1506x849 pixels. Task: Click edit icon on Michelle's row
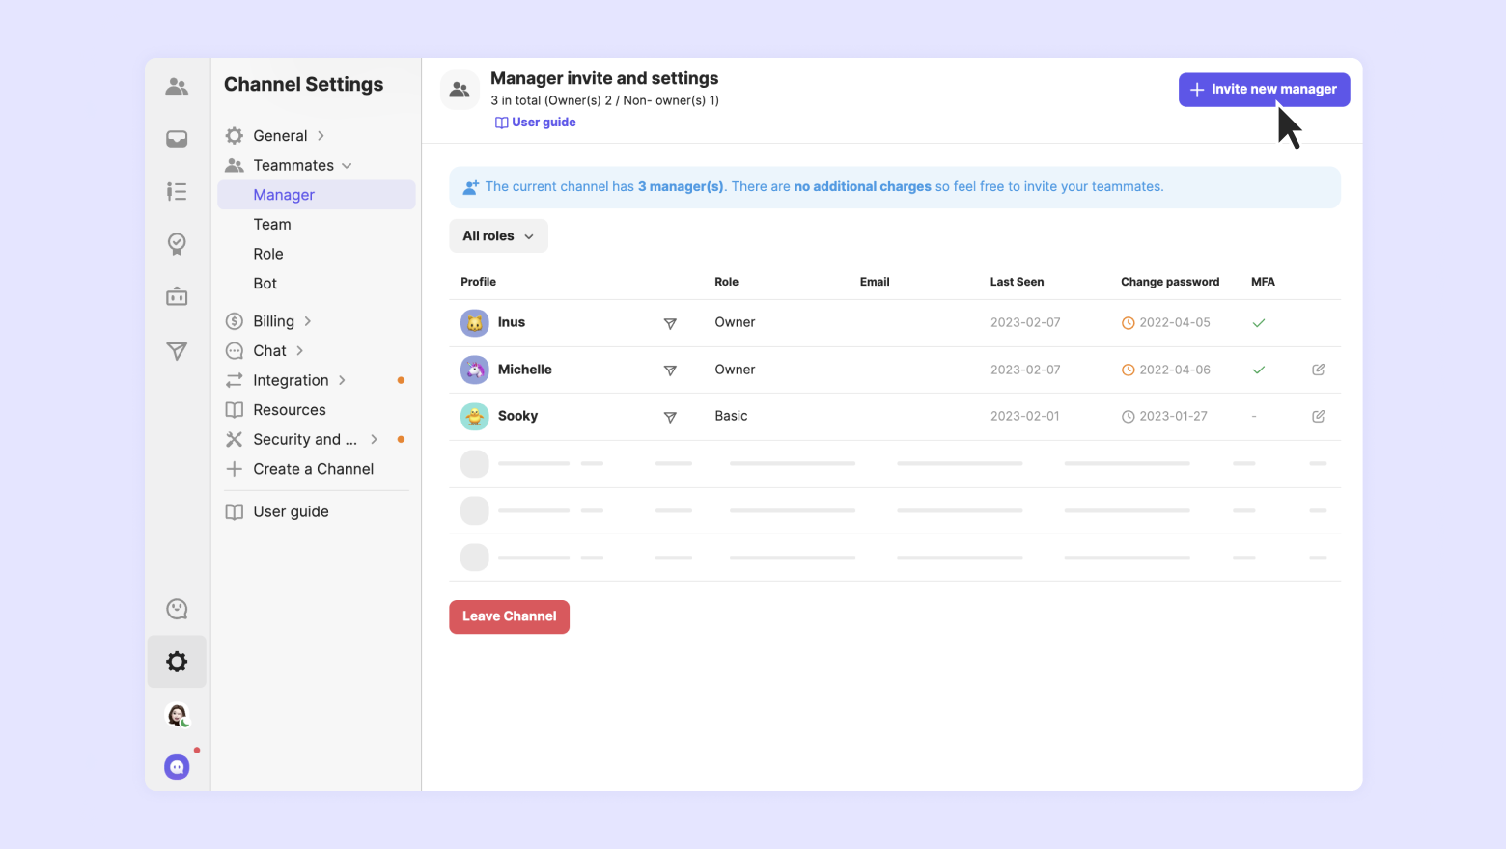(1318, 370)
